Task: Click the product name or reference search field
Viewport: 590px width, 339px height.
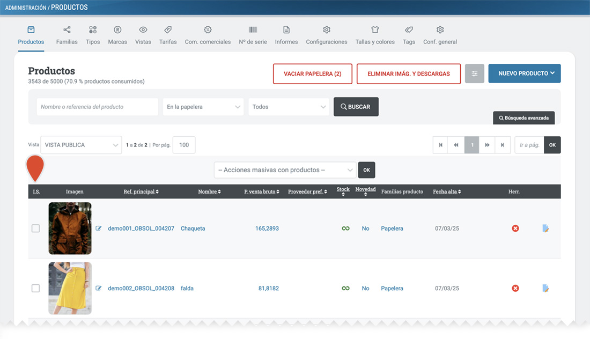Action: click(98, 107)
